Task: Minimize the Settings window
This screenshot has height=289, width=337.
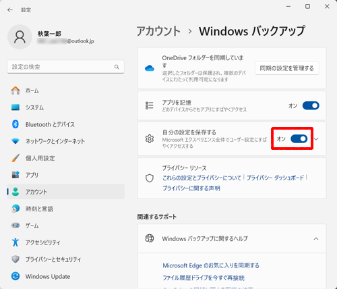Action: [x=288, y=7]
